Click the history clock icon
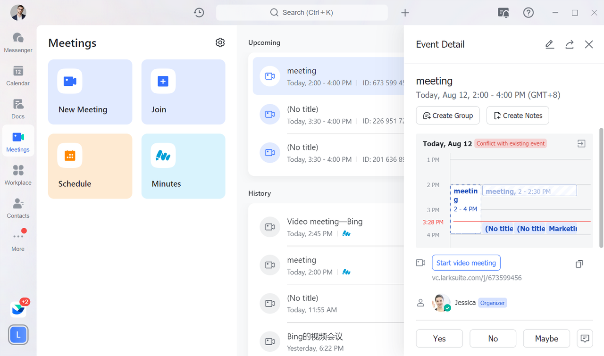 [199, 13]
